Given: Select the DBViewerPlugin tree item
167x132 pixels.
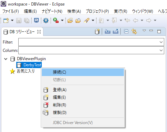Looking at the screenshot, I should pyautogui.click(x=31, y=59).
